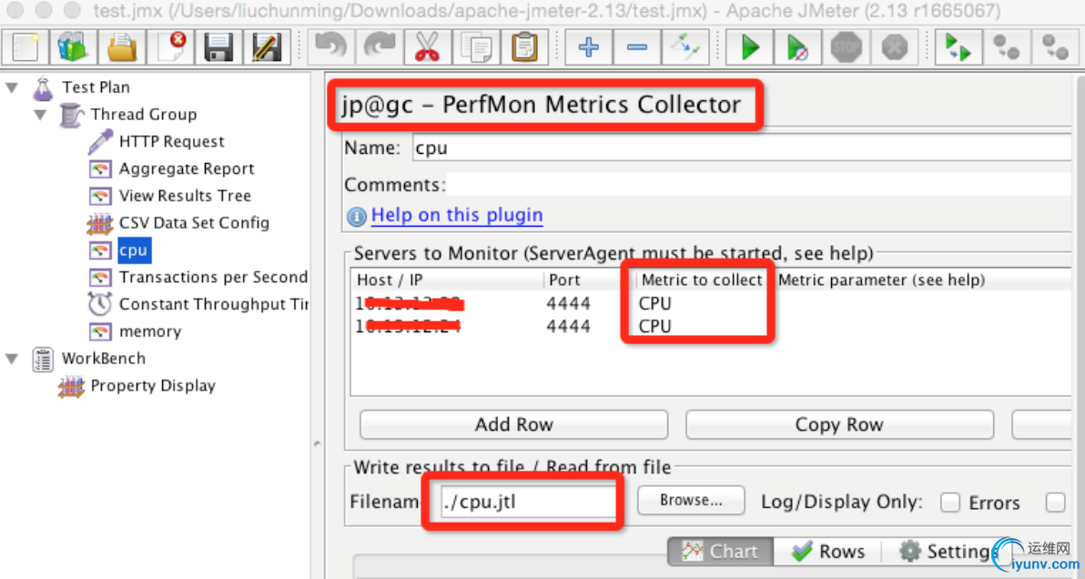The width and height of the screenshot is (1085, 579).
Task: Collapse all nodes with minus icon
Action: (x=636, y=47)
